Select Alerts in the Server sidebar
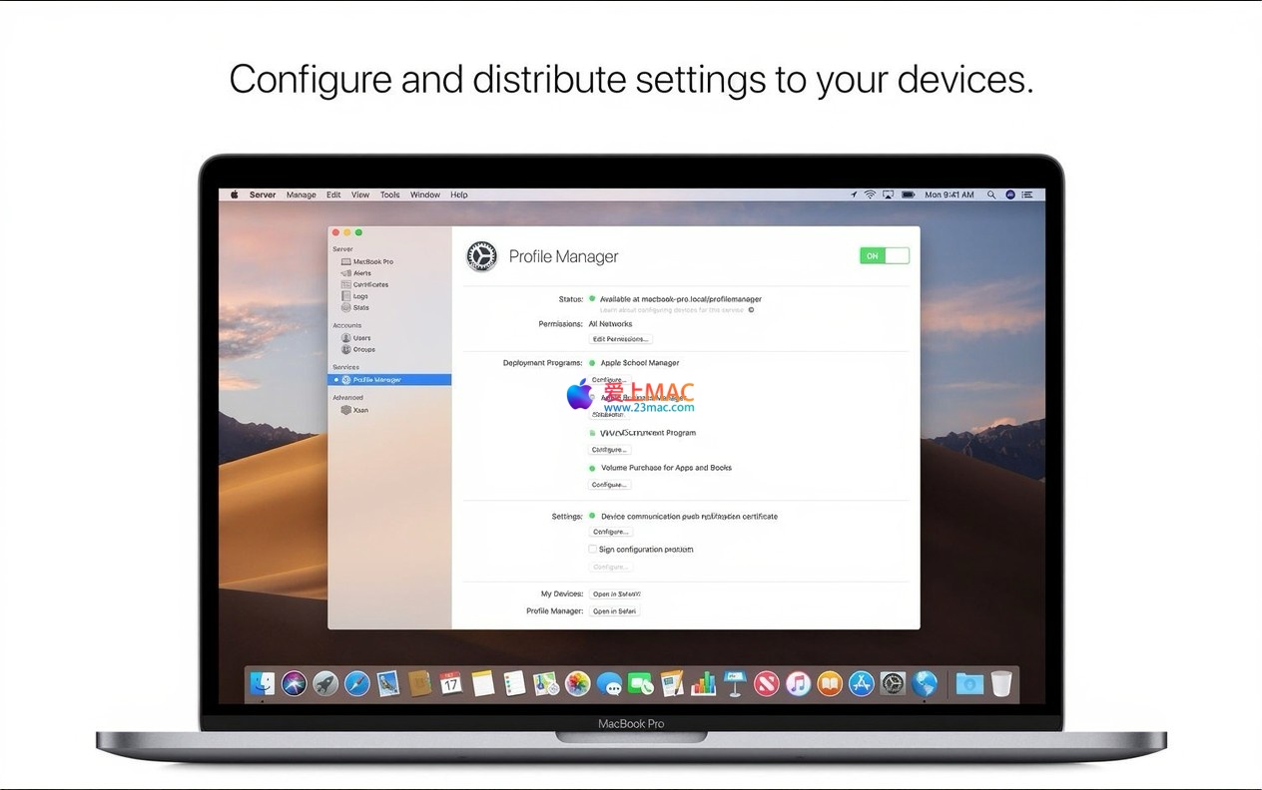 (x=361, y=273)
